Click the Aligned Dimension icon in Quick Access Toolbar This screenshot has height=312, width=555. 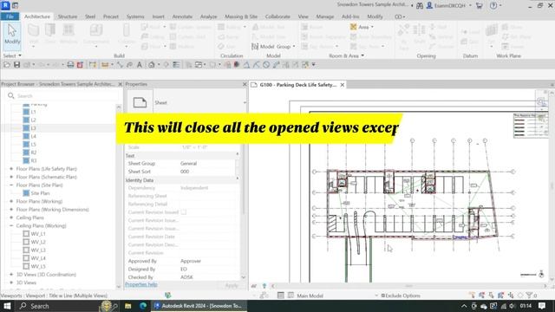click(x=120, y=65)
